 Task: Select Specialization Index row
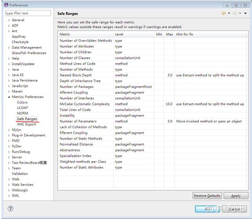pyautogui.click(x=152, y=156)
